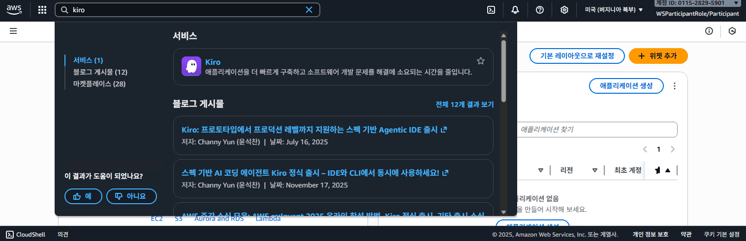Image resolution: width=746 pixels, height=241 pixels.
Task: Clear the kiro search text
Action: coord(309,10)
